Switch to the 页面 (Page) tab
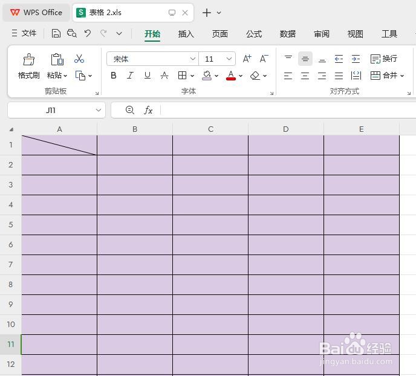 click(220, 34)
